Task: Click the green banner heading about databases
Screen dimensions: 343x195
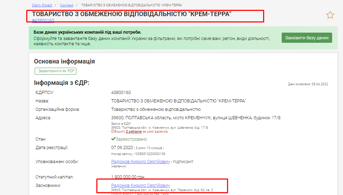Action: (88, 32)
